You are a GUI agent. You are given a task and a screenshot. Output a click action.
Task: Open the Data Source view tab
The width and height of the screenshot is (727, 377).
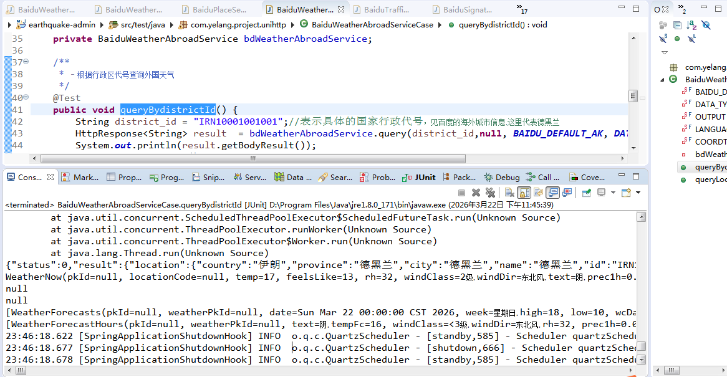click(x=293, y=177)
